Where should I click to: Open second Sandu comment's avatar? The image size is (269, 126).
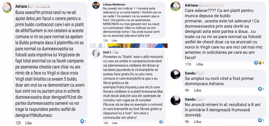(x=175, y=100)
